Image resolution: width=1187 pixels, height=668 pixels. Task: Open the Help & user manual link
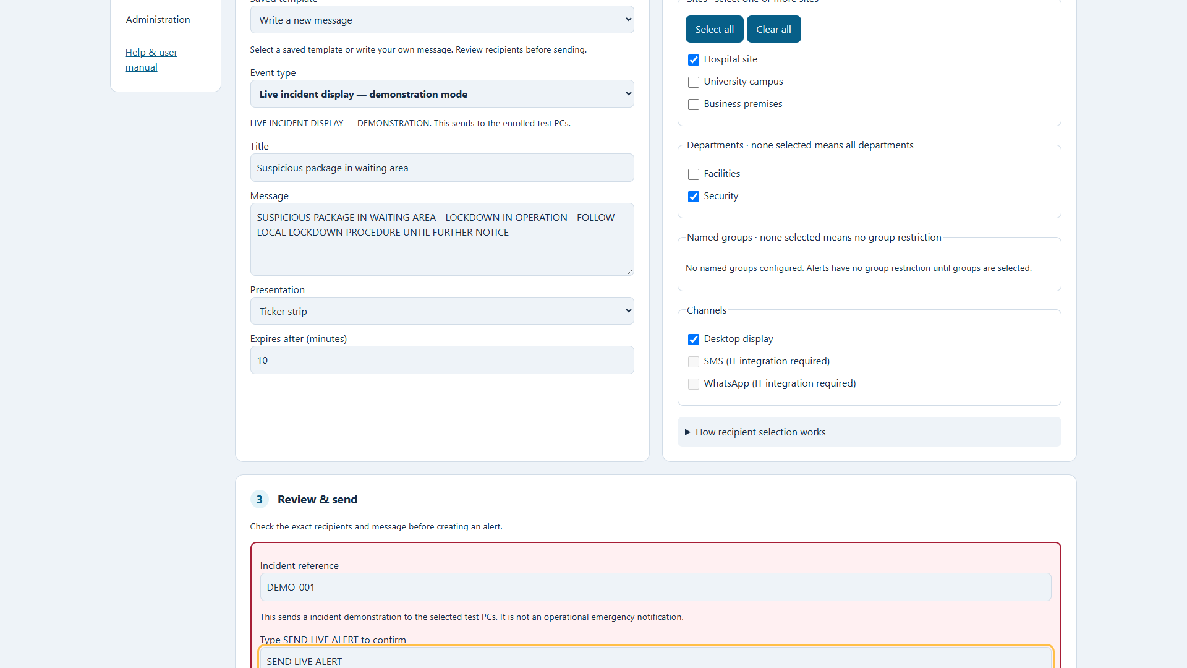[151, 59]
